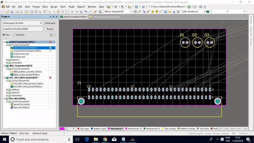Select the Place Polygon Pour icon

tap(170, 12)
